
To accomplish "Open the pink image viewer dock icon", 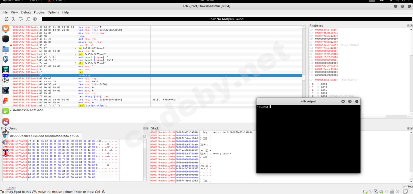I will click(x=5, y=122).
